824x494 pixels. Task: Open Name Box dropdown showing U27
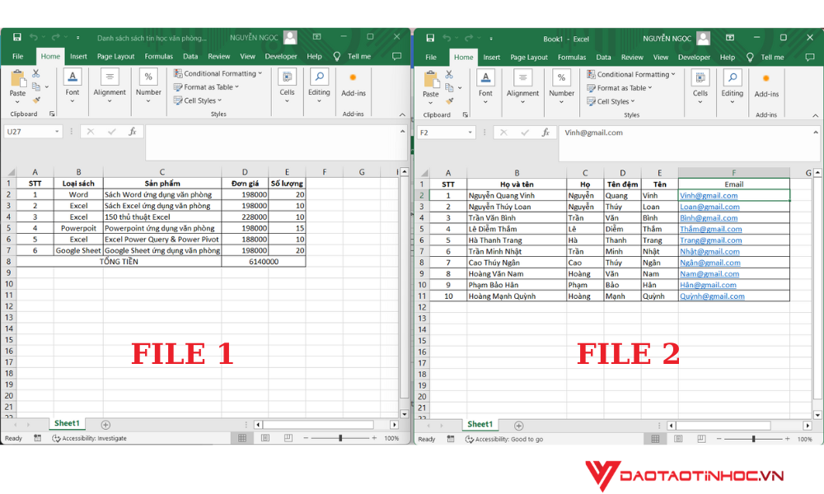point(57,132)
